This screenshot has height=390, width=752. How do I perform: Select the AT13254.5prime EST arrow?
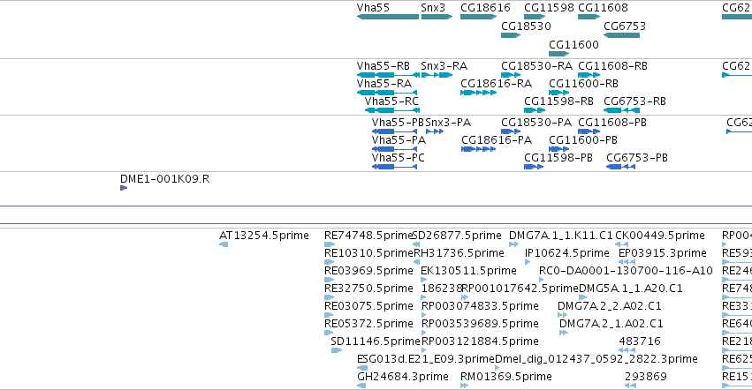pos(224,244)
